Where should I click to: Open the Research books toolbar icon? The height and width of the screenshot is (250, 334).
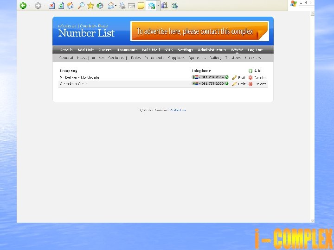click(x=164, y=6)
